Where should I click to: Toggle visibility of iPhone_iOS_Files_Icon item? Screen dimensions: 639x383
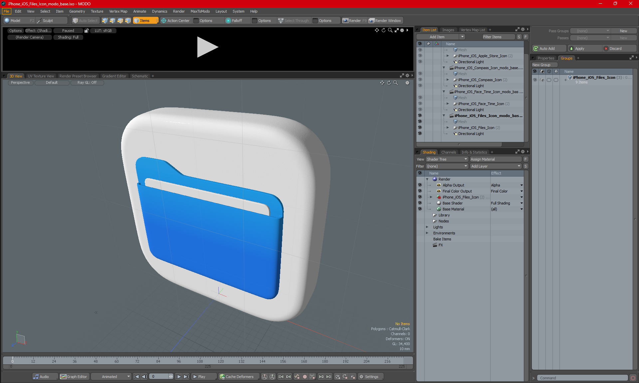pyautogui.click(x=420, y=128)
